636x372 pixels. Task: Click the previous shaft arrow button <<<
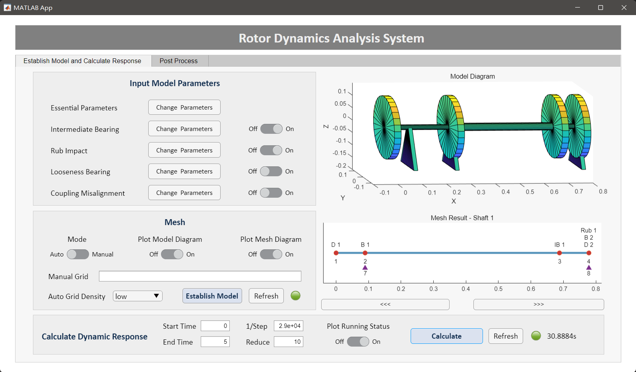click(385, 305)
